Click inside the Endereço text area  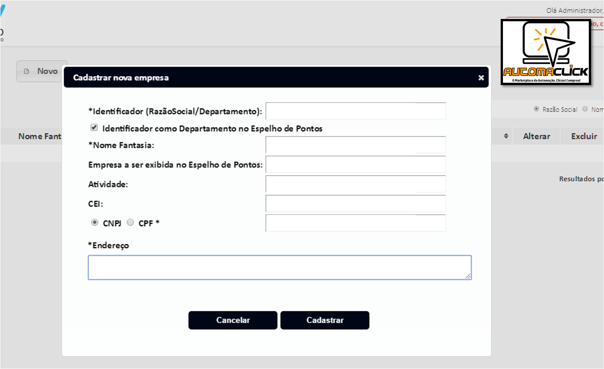tap(280, 268)
